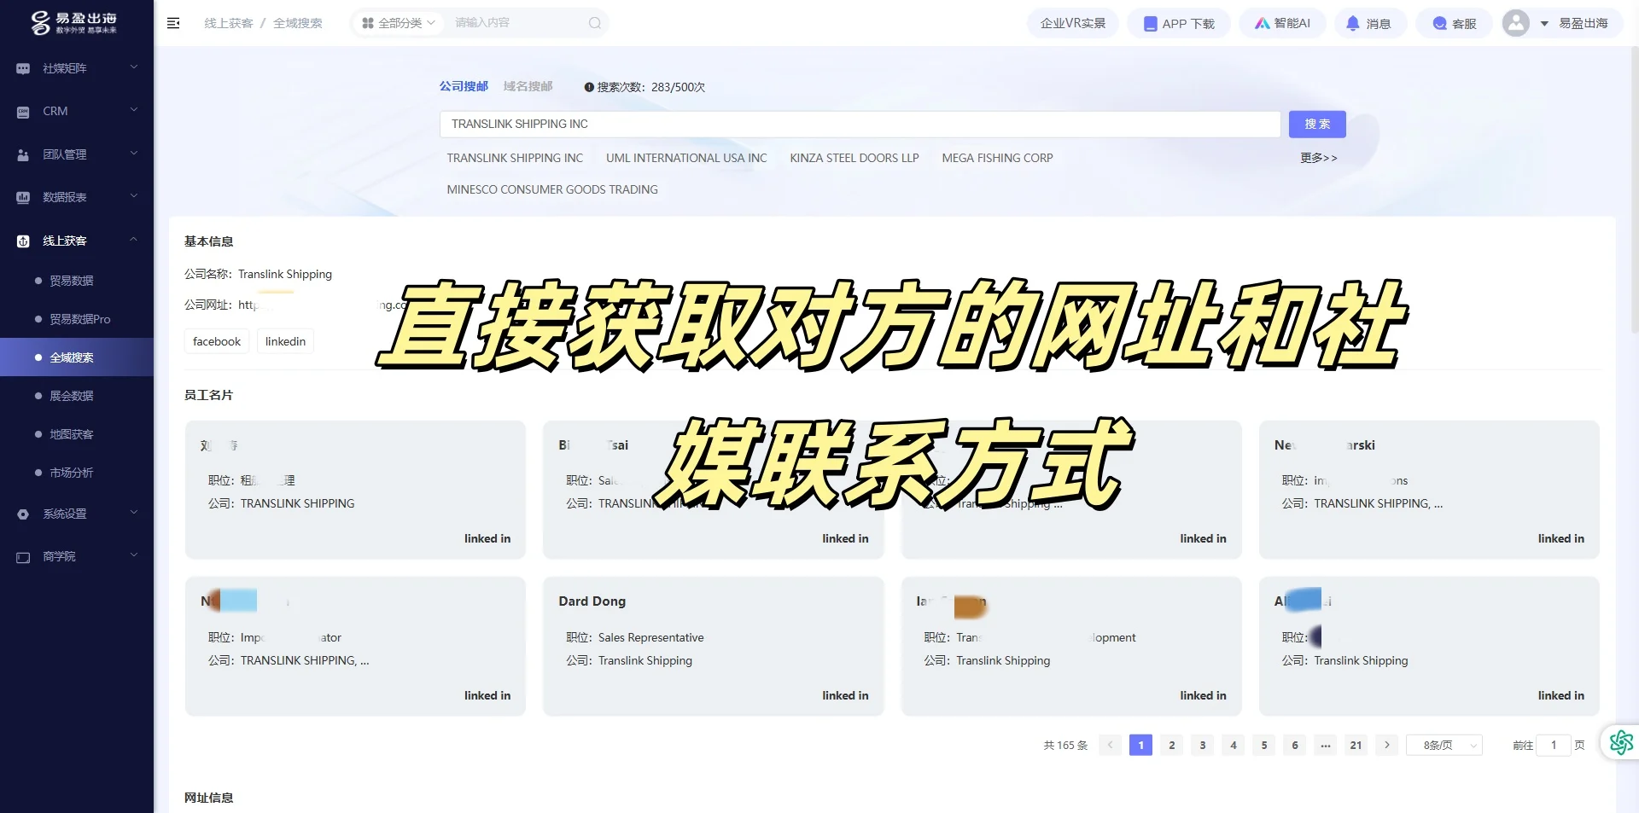This screenshot has height=813, width=1639.
Task: Open the APP 下载 page
Action: (1179, 23)
